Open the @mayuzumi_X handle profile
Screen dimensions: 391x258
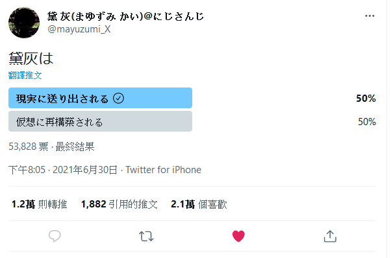[79, 29]
